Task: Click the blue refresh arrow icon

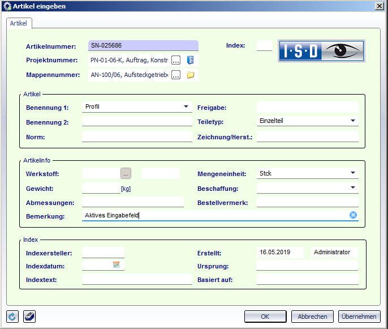Action: click(x=13, y=316)
